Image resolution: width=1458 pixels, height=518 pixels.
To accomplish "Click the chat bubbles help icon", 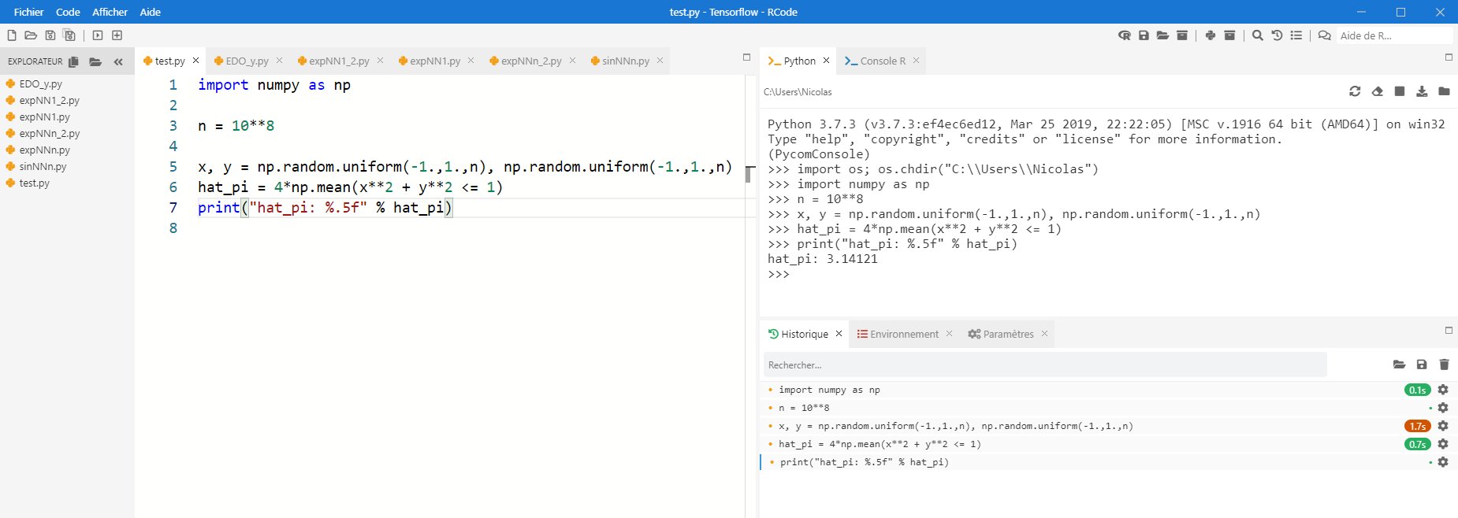I will pos(1325,35).
